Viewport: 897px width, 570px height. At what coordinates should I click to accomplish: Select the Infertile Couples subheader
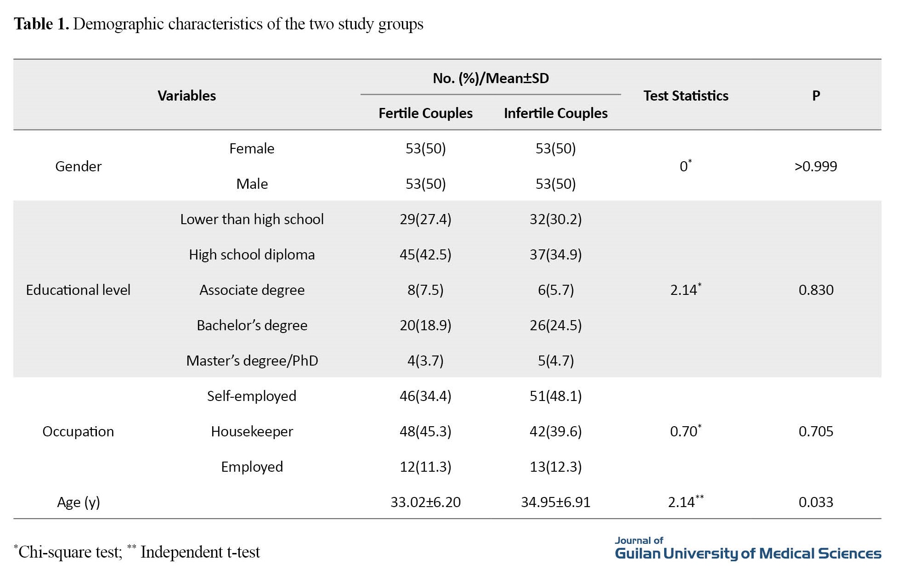[555, 113]
